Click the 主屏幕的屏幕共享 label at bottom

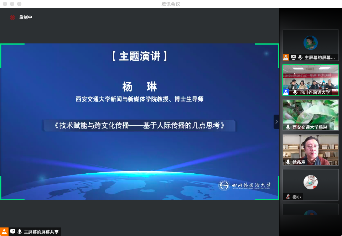point(41,232)
